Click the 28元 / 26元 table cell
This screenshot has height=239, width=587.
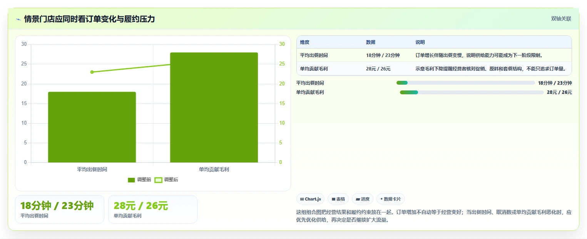pos(378,69)
